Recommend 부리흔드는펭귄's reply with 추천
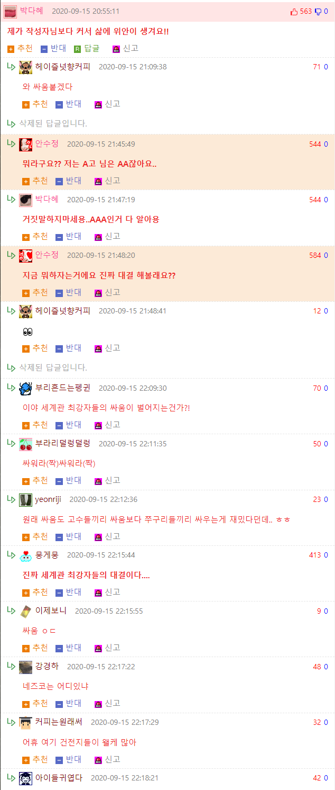Screen dimensions: 335x790 (x=35, y=425)
